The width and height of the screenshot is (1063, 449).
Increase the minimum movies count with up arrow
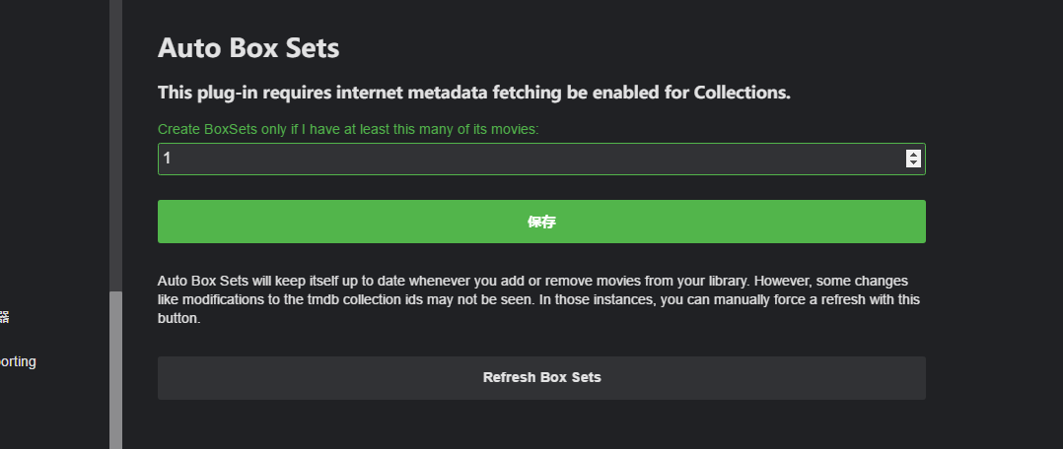point(913,154)
